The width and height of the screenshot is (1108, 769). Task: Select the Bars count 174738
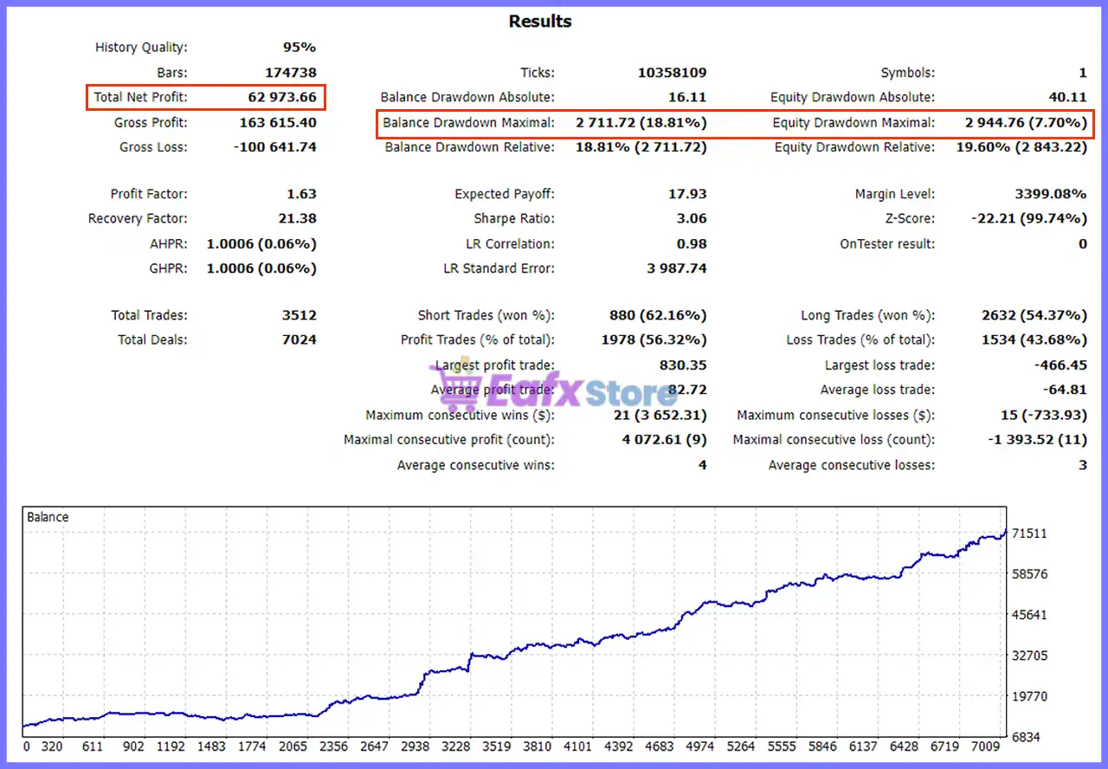pos(291,73)
